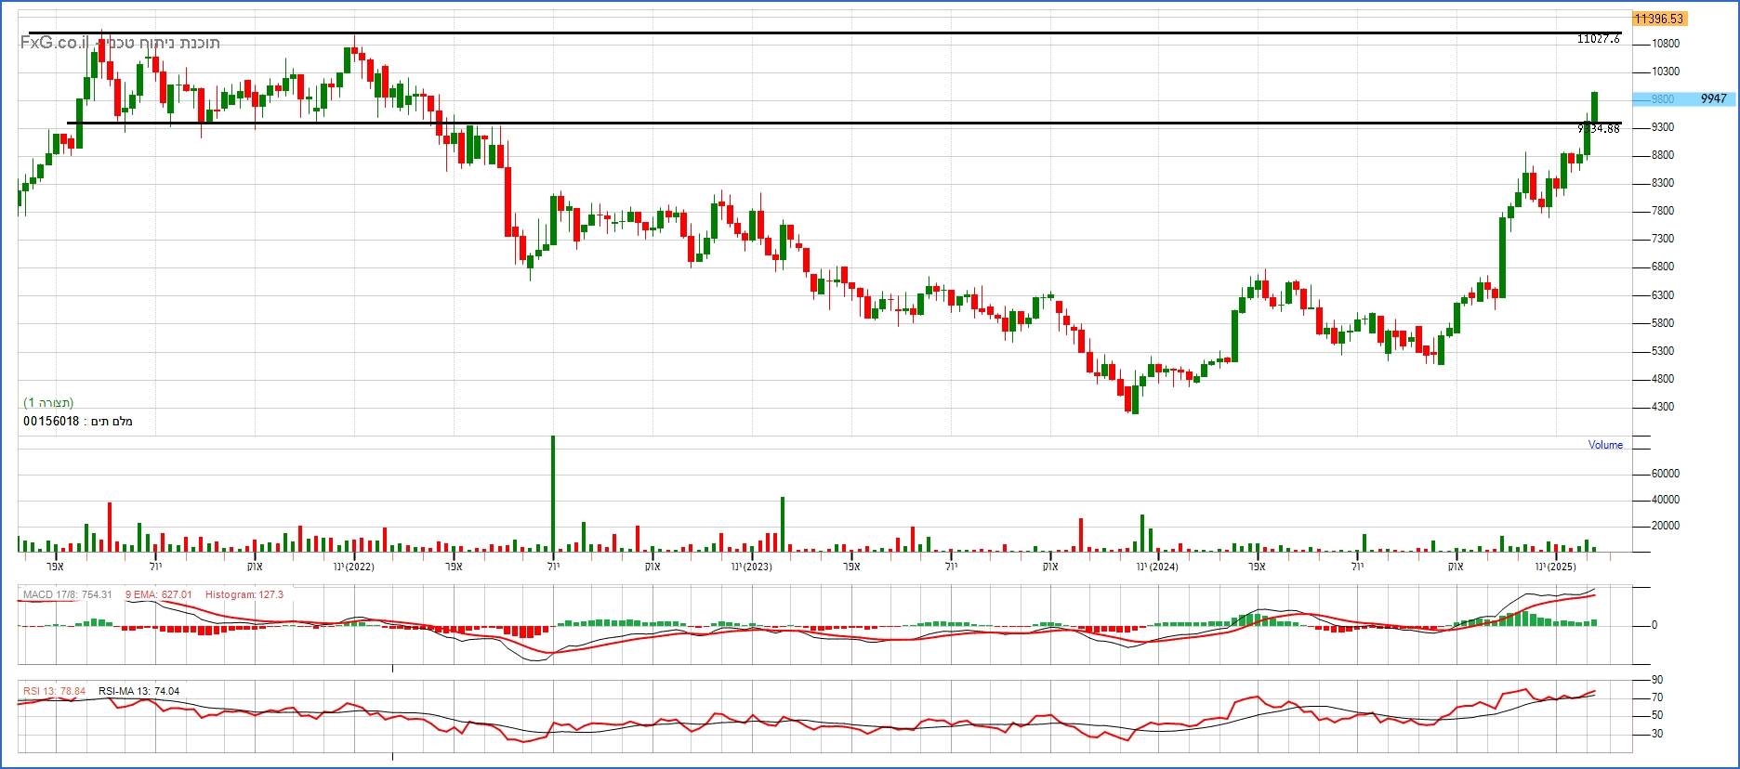Click the ינו(2025) time axis marker
This screenshot has width=1740, height=769.
(1555, 567)
